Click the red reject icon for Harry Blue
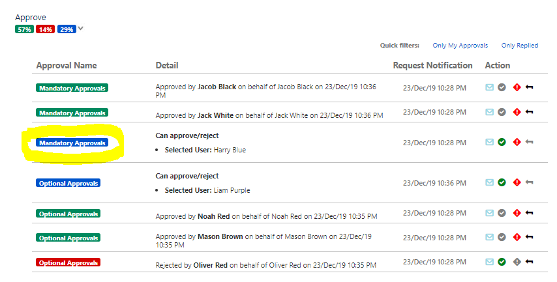This screenshot has width=557, height=282. [x=517, y=142]
